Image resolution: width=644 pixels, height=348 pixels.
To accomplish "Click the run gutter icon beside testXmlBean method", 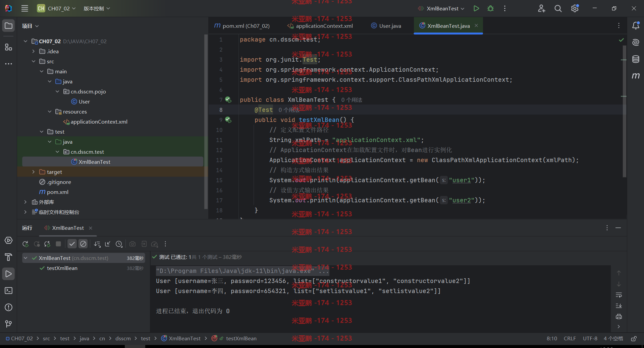I will (x=228, y=120).
